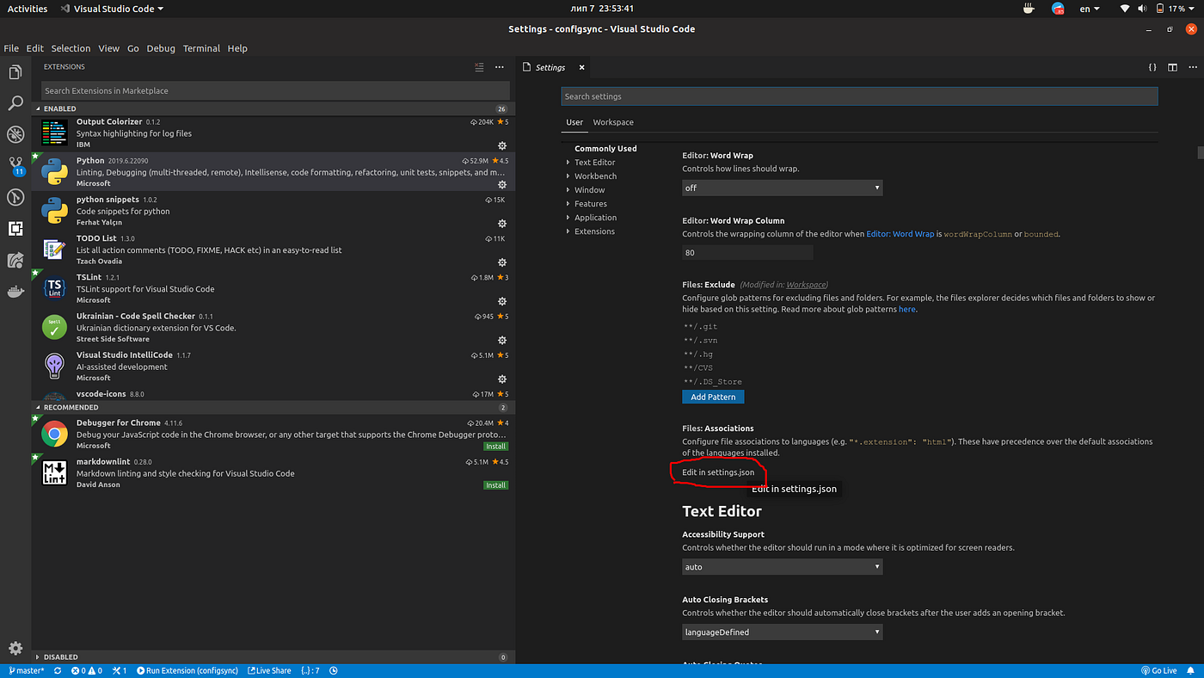Click Edit in settings.json link
Screen dimensions: 1204x678
[x=718, y=472]
